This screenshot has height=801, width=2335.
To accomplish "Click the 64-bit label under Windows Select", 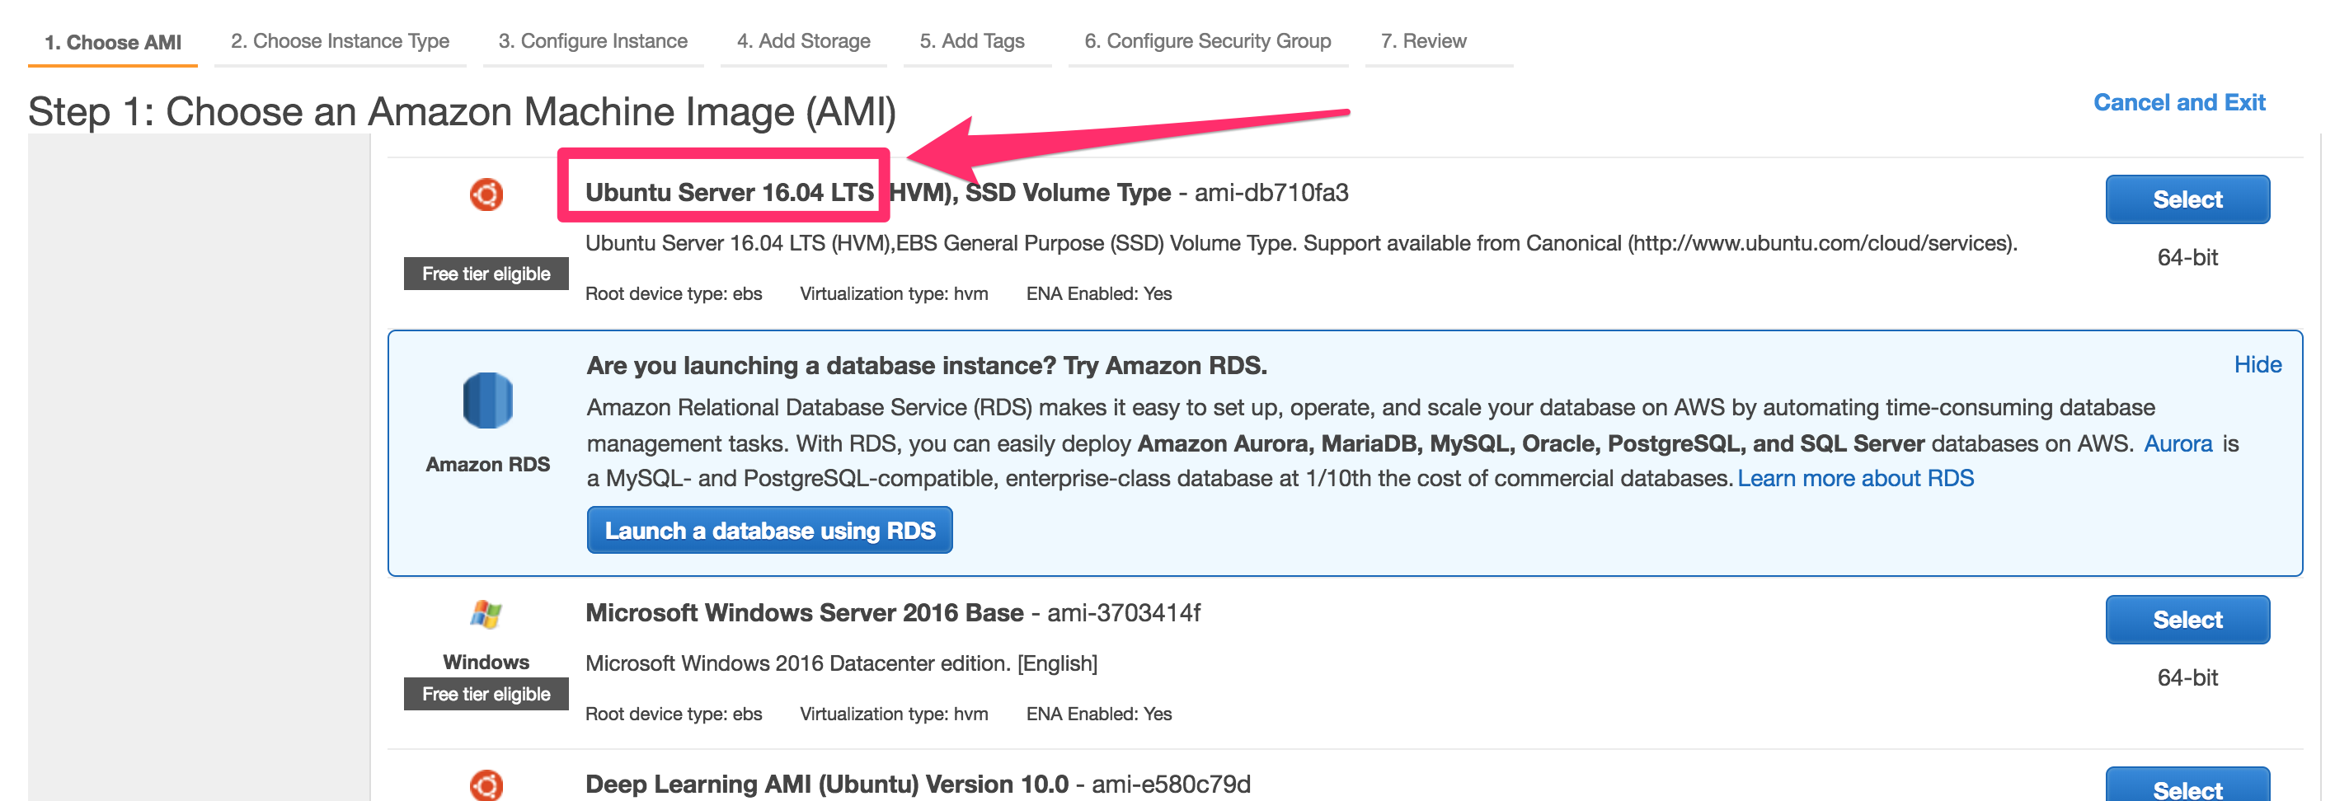I will [2187, 677].
